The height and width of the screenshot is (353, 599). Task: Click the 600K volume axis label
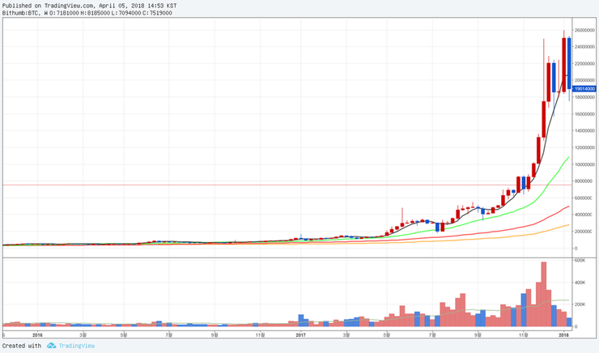[580, 261]
